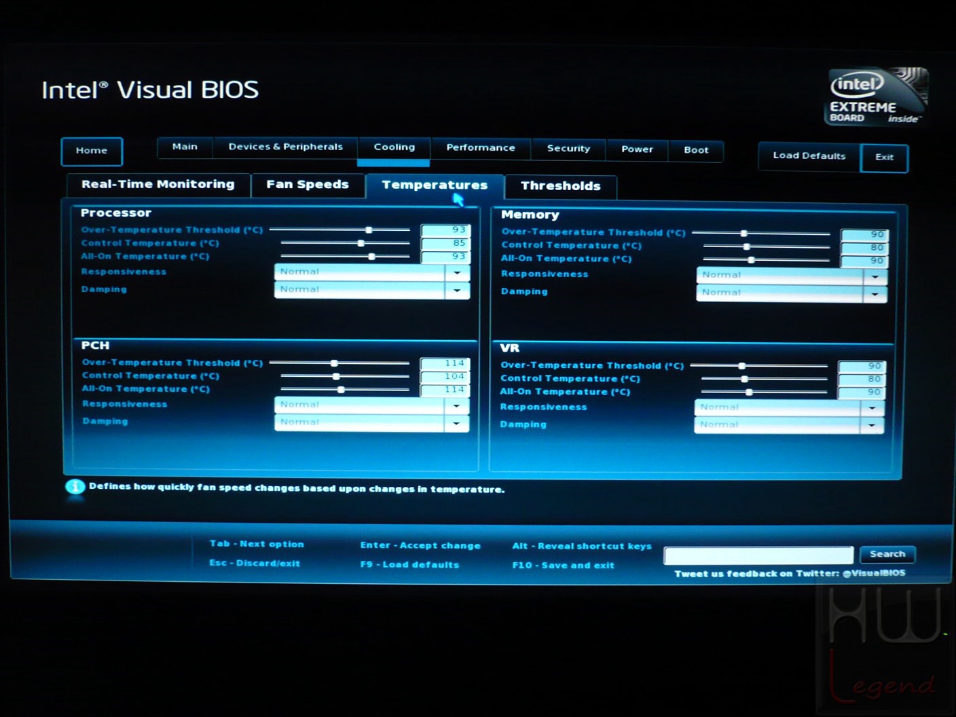Open the Thresholds sub-tab
The image size is (956, 717).
pyautogui.click(x=561, y=186)
